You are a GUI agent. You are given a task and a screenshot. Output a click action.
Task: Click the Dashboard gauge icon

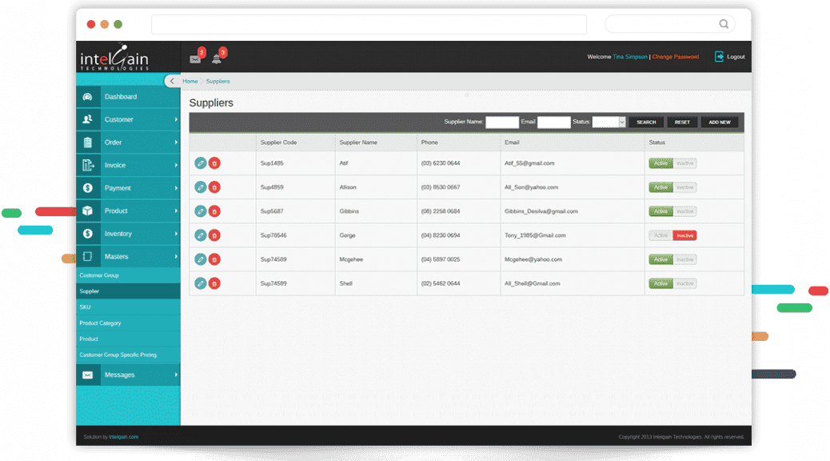pos(88,97)
